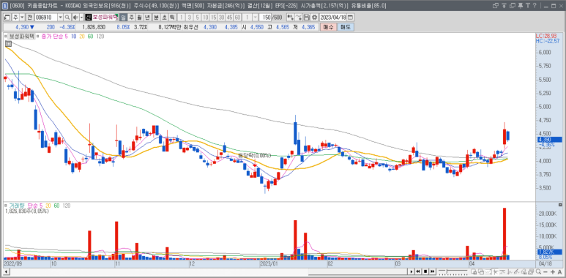Viewport: 566px width, 278px height.
Task: Choose the 15 interval button
Action: click(x=213, y=18)
